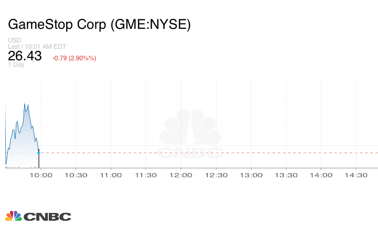Click the last price 26.43
The image size is (378, 236).
[25, 56]
